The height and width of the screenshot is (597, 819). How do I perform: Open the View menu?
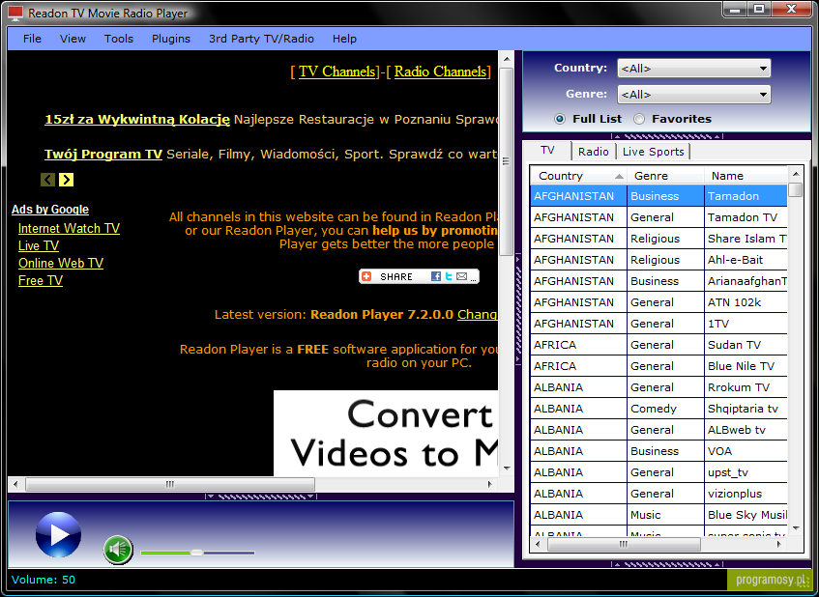click(73, 39)
